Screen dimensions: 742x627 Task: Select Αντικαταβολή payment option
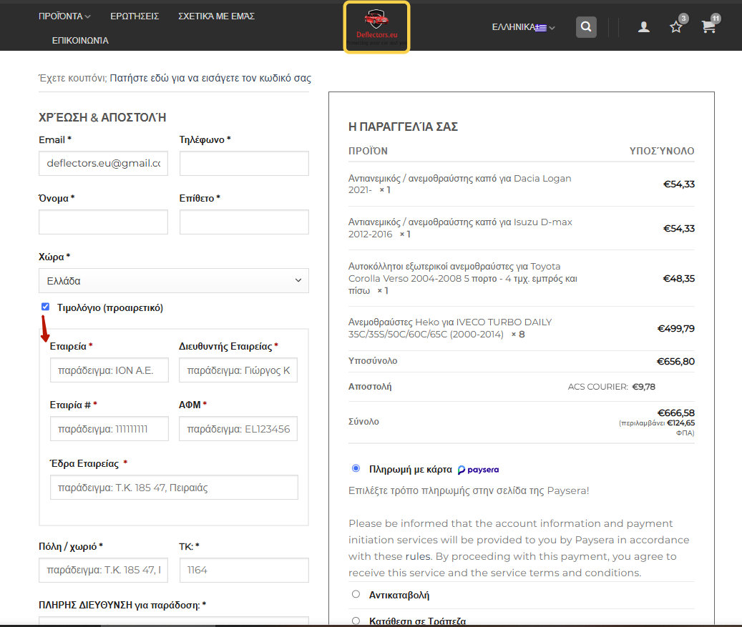point(356,594)
